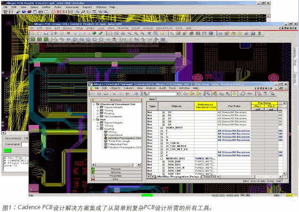Open the Constraint Manager toolbar combo box dropdown
The width and height of the screenshot is (299, 212).
[x=178, y=94]
